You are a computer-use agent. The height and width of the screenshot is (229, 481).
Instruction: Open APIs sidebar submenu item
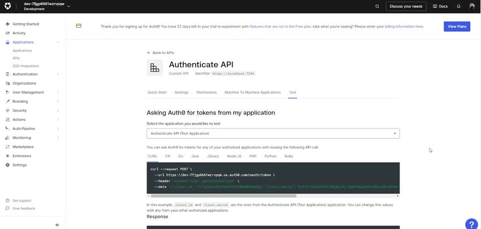[x=16, y=58]
